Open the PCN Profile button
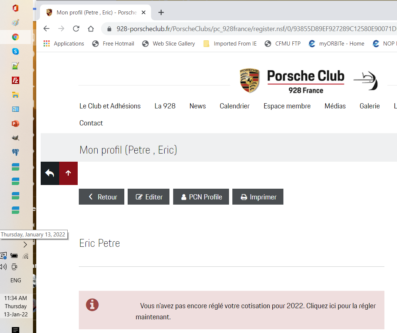 [201, 197]
